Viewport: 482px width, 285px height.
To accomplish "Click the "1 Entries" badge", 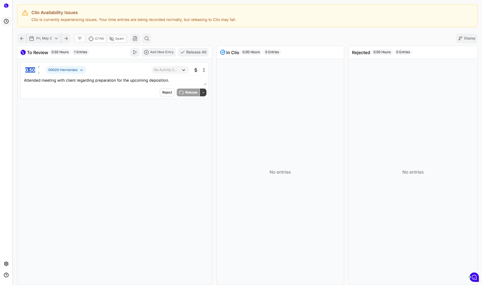I will point(81,52).
